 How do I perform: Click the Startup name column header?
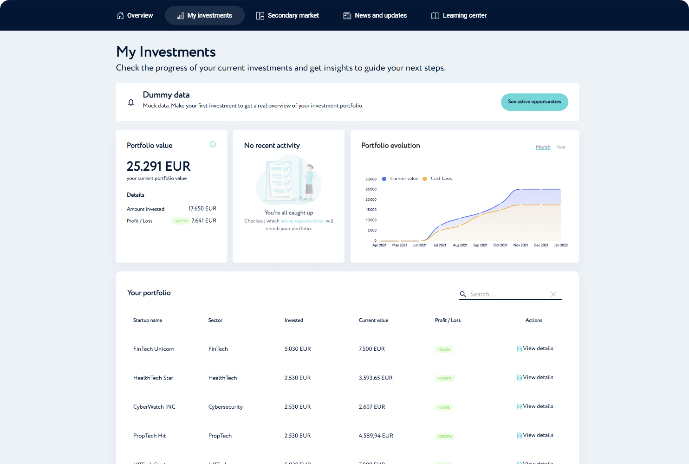point(148,320)
